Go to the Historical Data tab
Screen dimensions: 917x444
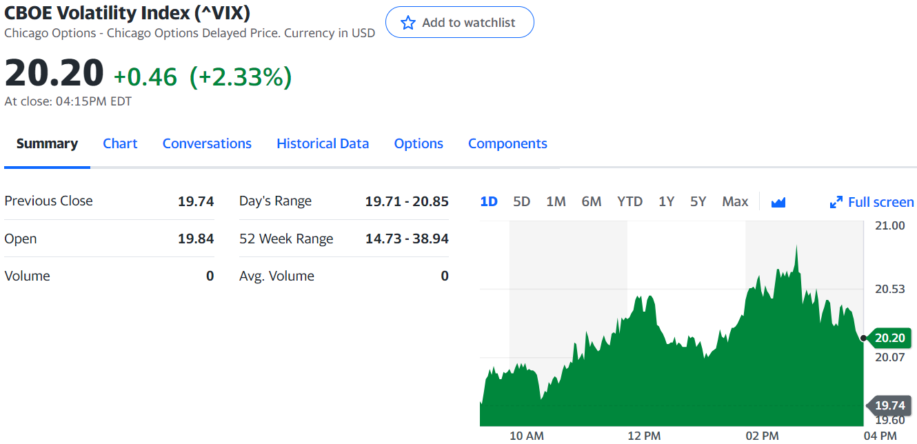[x=323, y=143]
